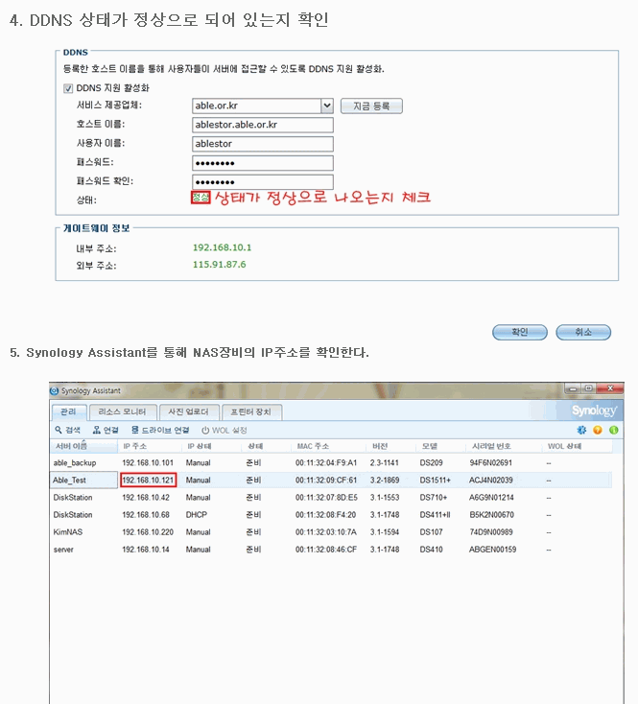This screenshot has height=704, width=638.
Task: Toggle the DDNS 지원 활성화 checkbox
Action: pos(68,88)
